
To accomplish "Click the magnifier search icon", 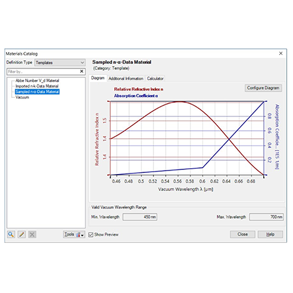I will pyautogui.click(x=11, y=234).
